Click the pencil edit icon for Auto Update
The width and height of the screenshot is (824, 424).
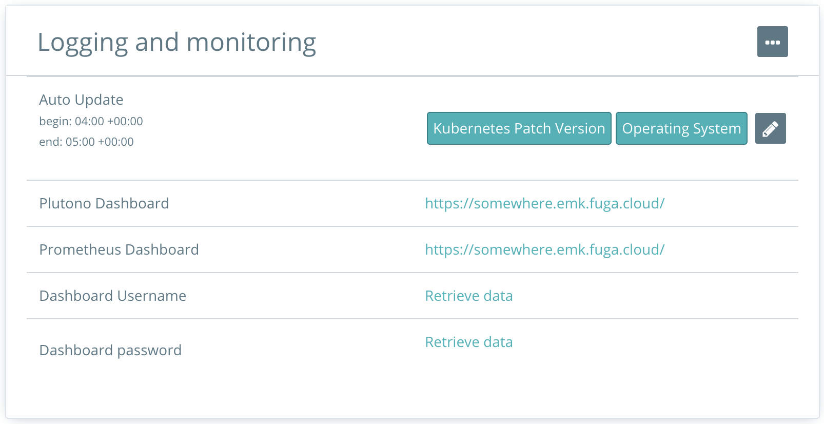770,128
